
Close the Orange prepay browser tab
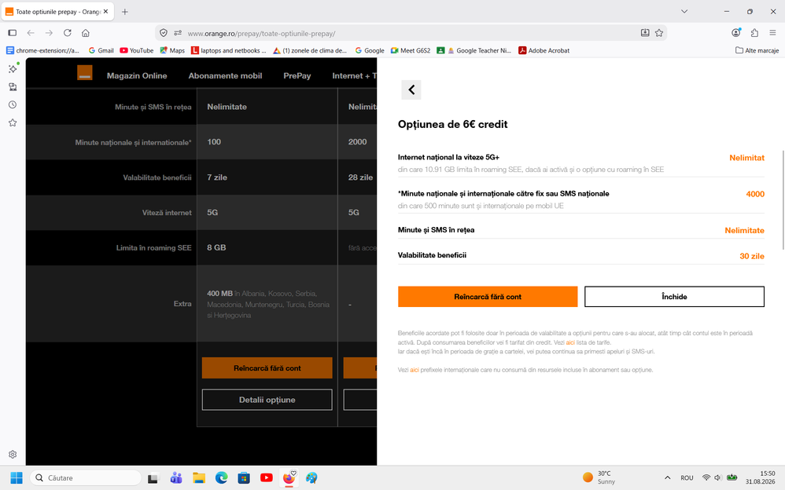105,12
